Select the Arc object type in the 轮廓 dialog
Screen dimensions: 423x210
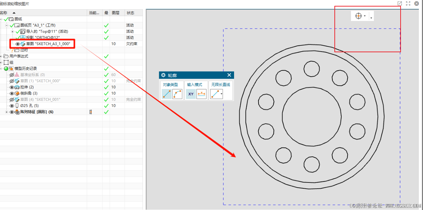[x=177, y=94]
